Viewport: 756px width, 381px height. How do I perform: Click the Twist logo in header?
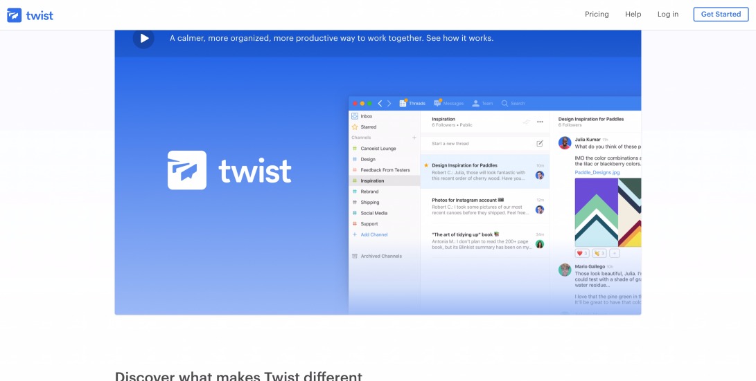pos(30,15)
